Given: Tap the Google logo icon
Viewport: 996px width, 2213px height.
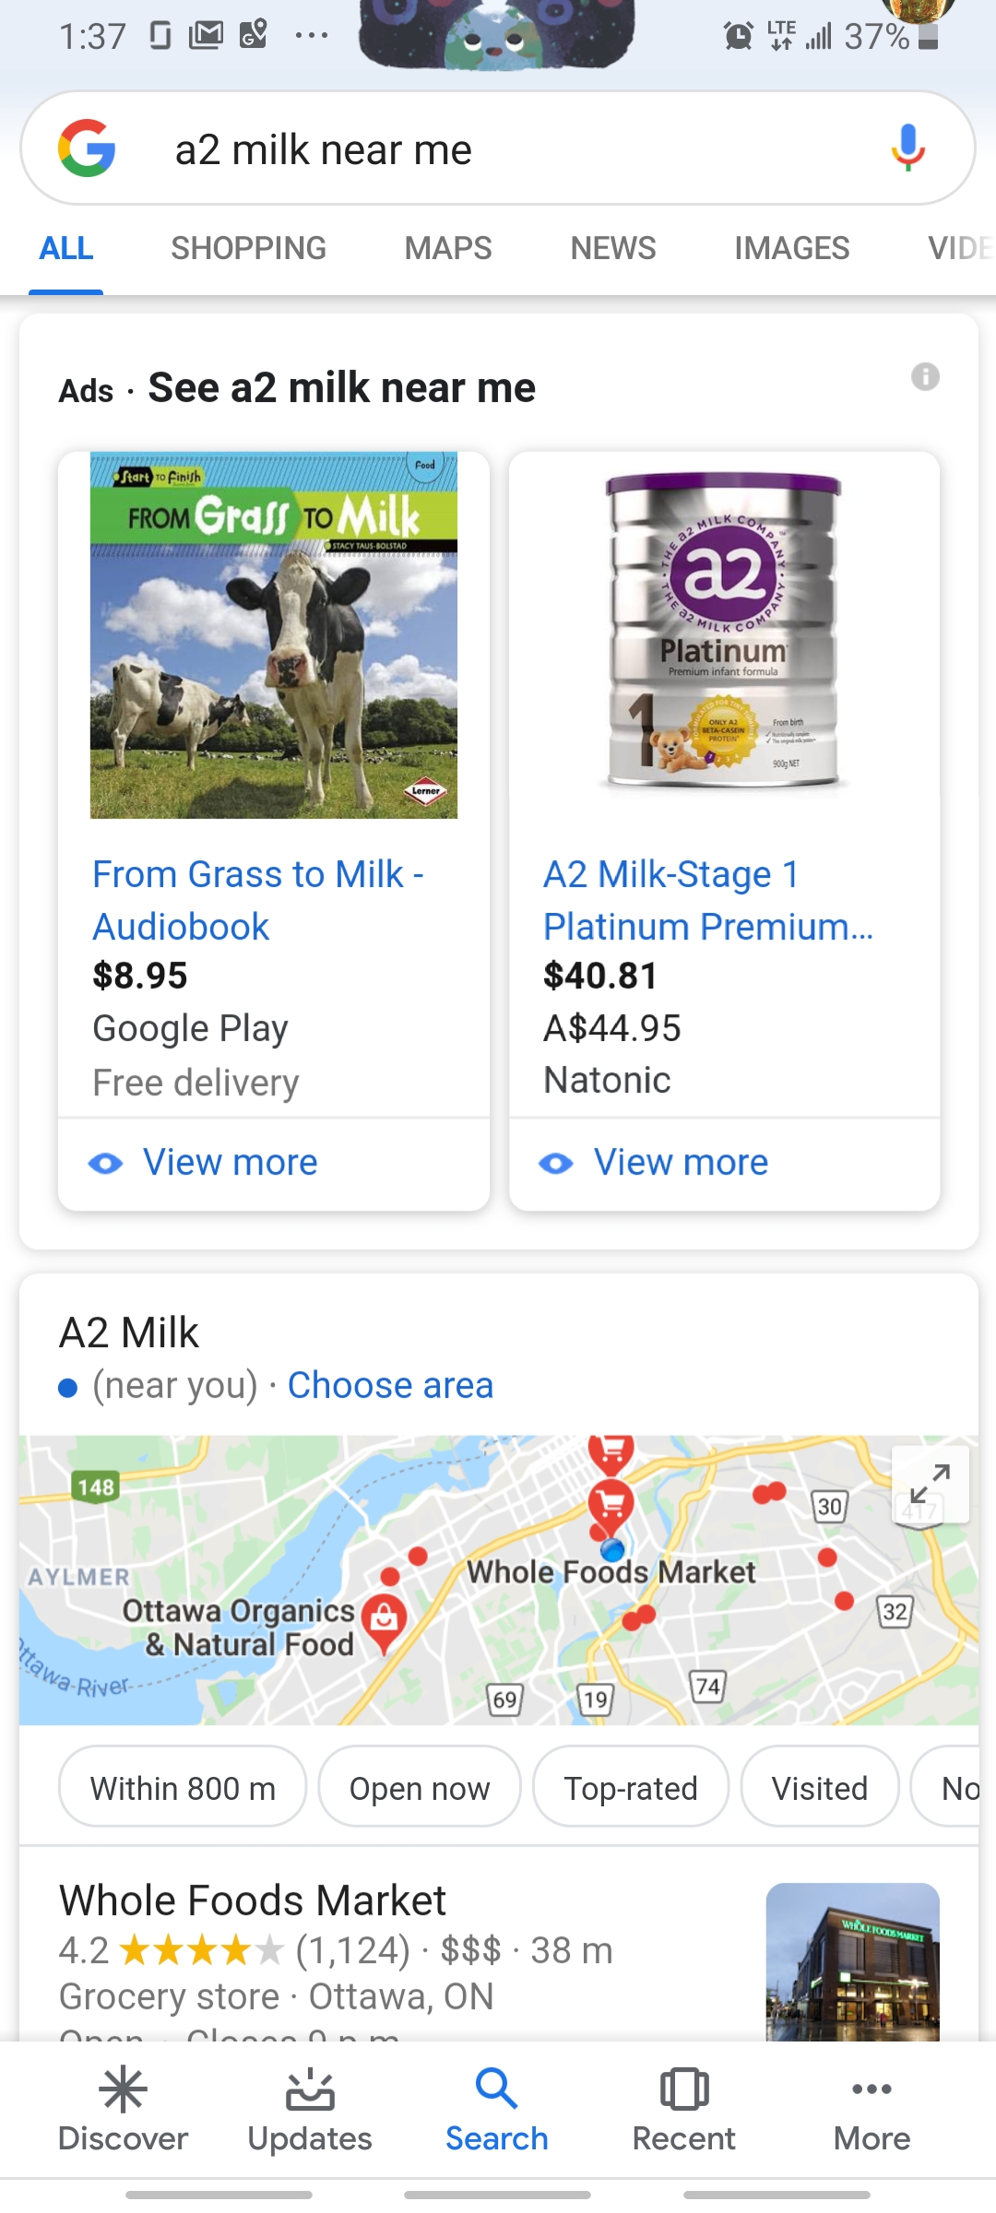Looking at the screenshot, I should [x=87, y=148].
